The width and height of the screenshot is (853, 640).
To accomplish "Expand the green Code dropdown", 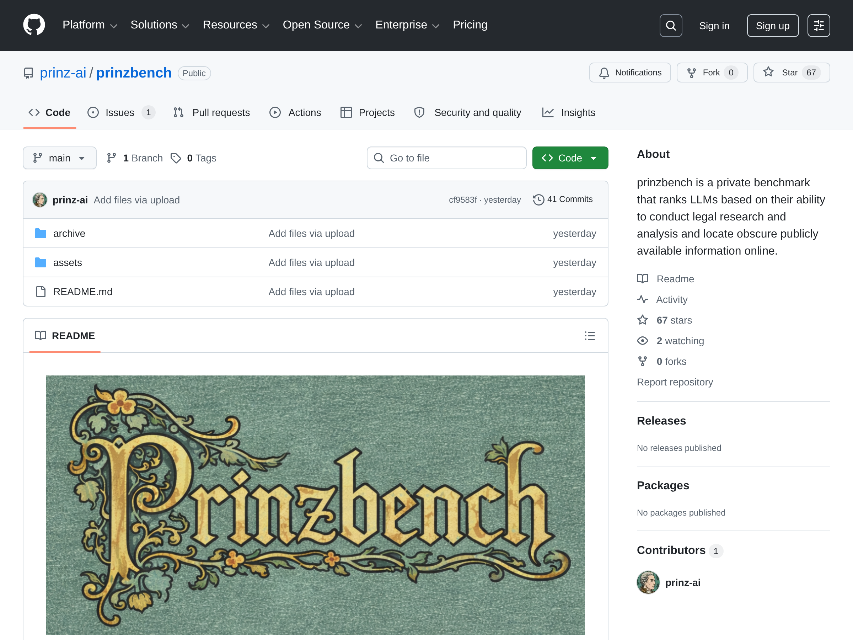I will click(570, 158).
